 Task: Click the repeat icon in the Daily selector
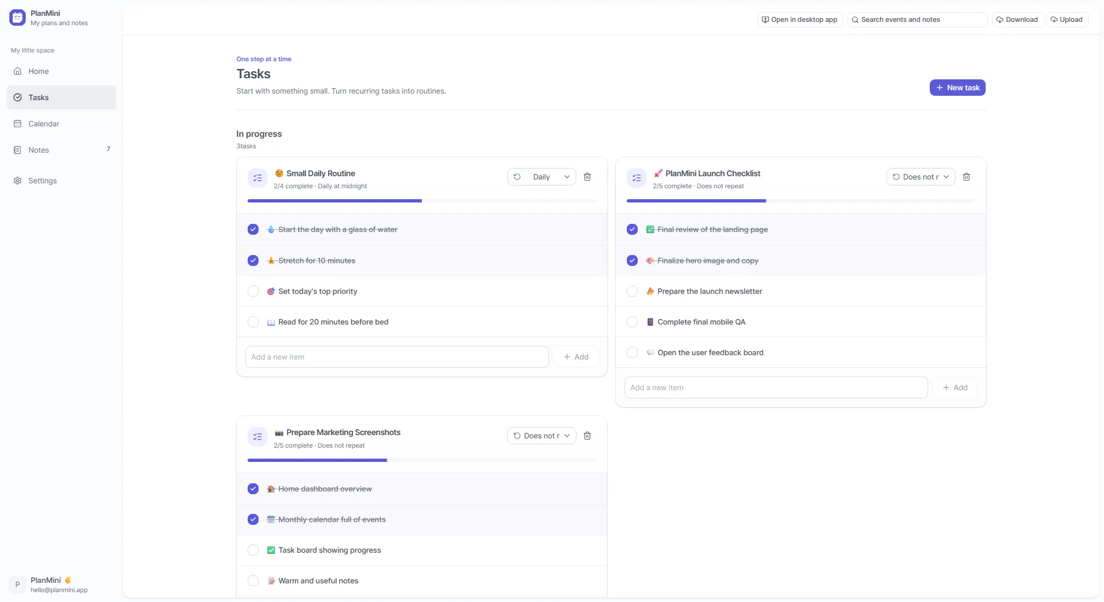[517, 177]
